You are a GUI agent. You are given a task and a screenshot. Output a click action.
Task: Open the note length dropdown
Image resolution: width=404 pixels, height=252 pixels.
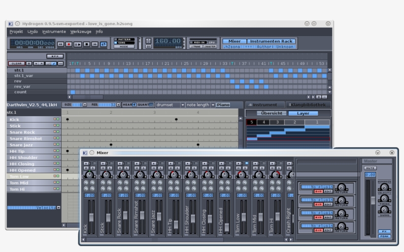point(200,105)
